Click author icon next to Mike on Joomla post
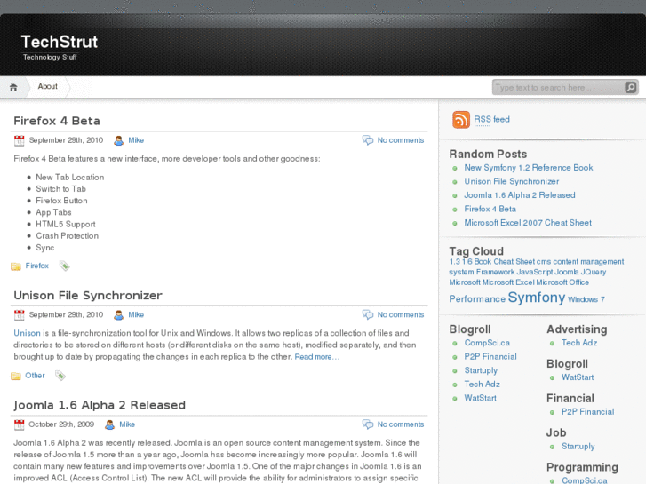The height and width of the screenshot is (484, 646). (109, 424)
